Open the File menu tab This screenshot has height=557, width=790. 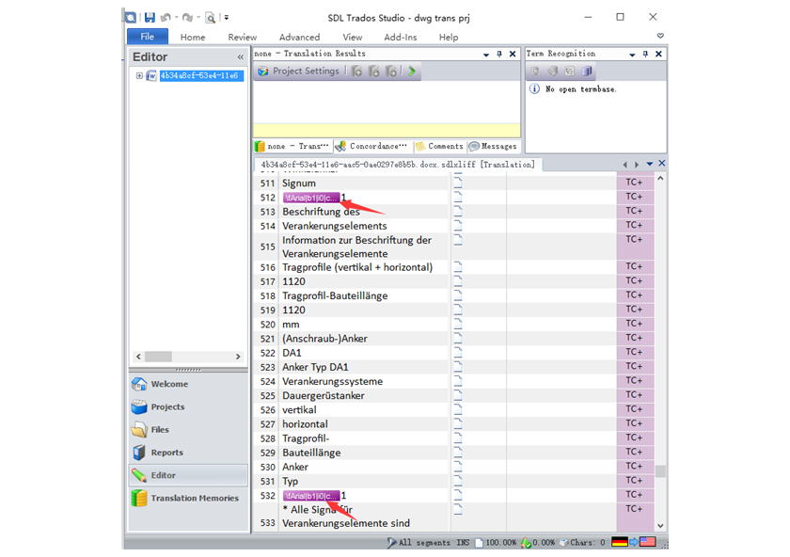point(147,36)
